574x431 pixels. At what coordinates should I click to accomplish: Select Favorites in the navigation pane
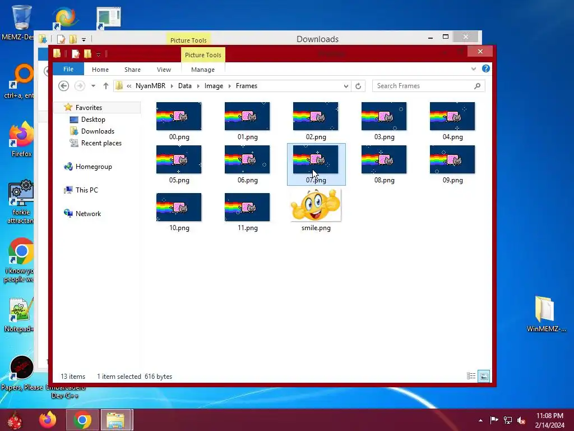coord(89,107)
